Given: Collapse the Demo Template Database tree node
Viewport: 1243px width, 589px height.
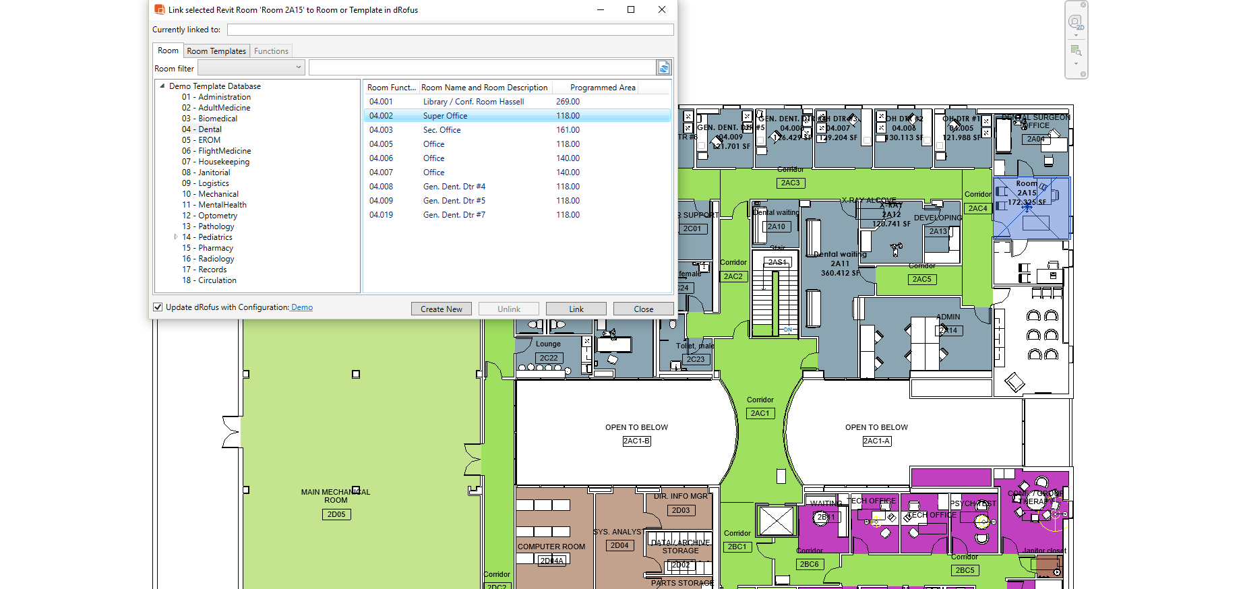Looking at the screenshot, I should point(162,86).
